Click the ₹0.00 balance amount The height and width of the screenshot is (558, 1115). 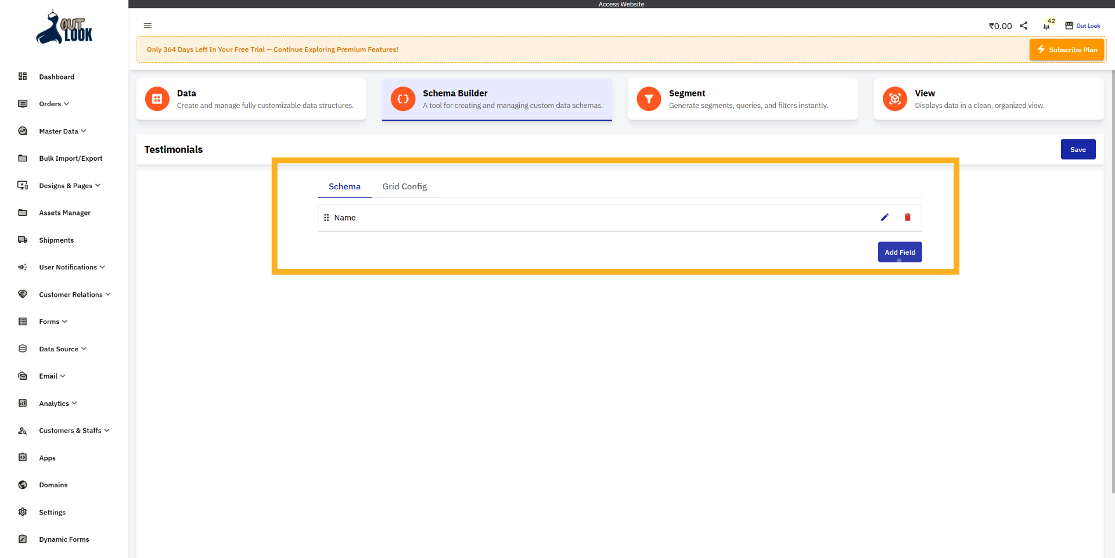click(x=1001, y=26)
